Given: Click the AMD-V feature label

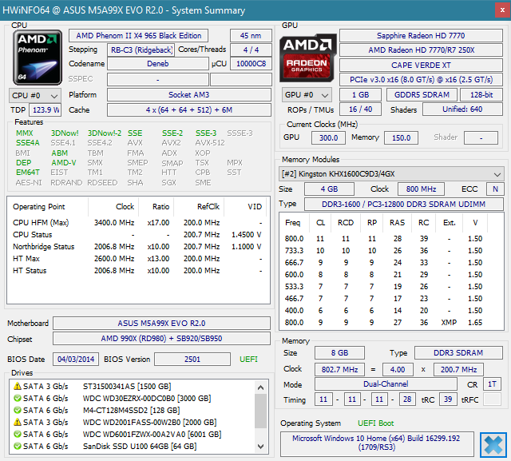Looking at the screenshot, I should [x=64, y=163].
